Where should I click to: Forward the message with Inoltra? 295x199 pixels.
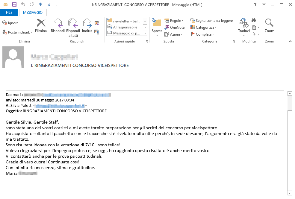coord(87,26)
